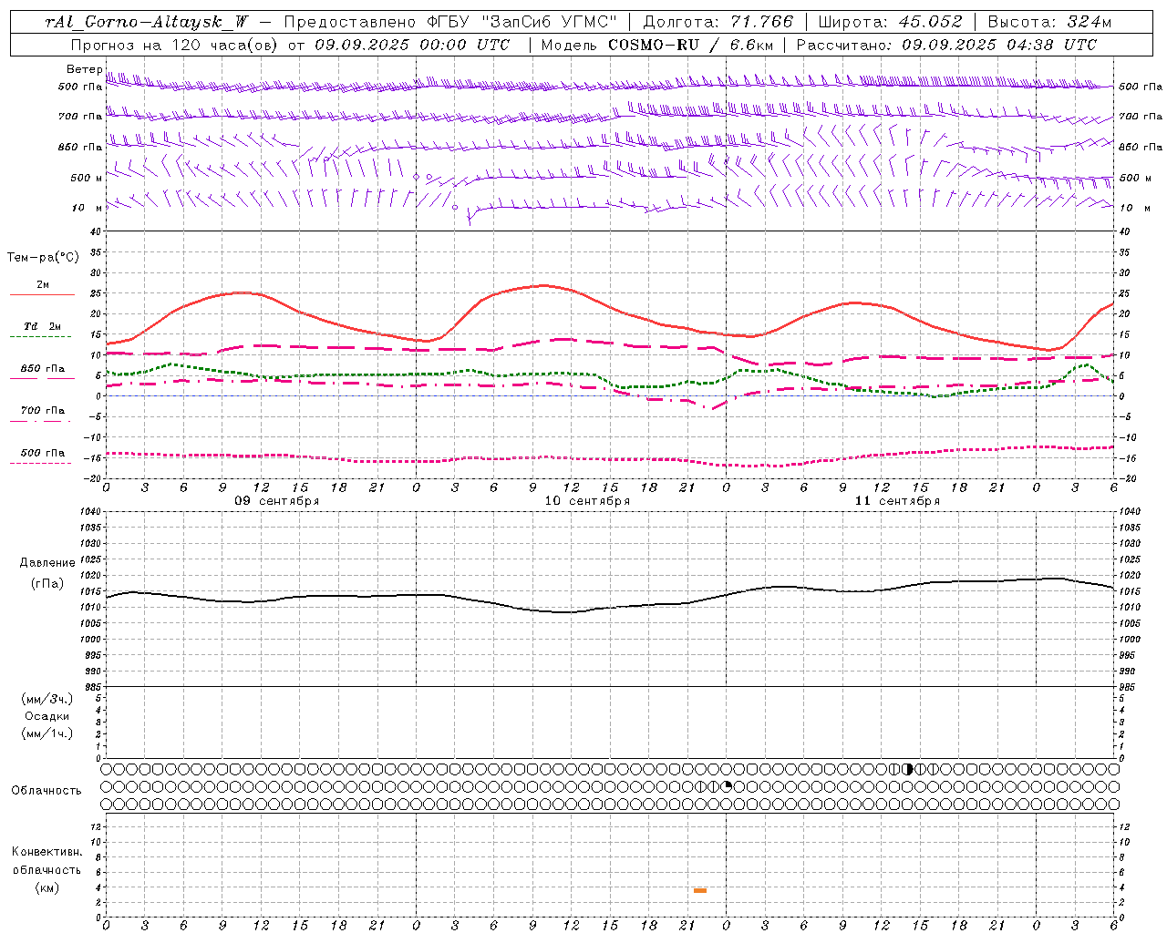Click the (км) unit label under Конвективн.
This screenshot has height=933, width=1167.
[x=46, y=887]
